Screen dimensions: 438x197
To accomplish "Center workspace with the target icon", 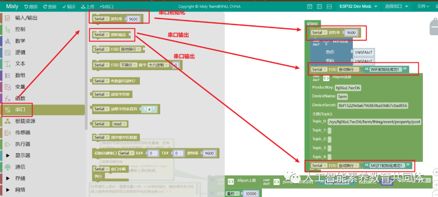I will pyautogui.click(x=436, y=172).
